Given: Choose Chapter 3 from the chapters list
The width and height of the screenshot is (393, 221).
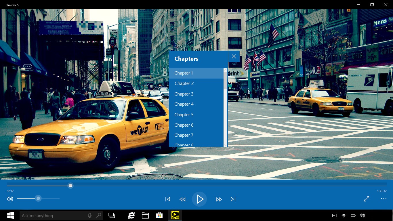Looking at the screenshot, I should [184, 94].
